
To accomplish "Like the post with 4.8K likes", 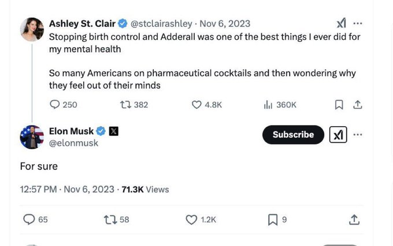I will [x=196, y=104].
